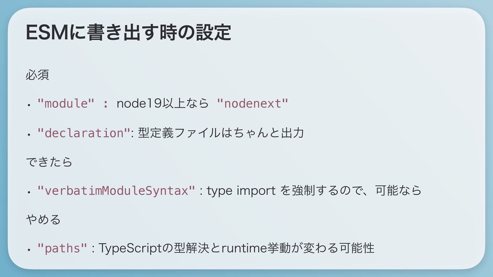Image resolution: width=493 pixels, height=277 pixels.
Task: Click the text node19以上なら
Action: [163, 104]
